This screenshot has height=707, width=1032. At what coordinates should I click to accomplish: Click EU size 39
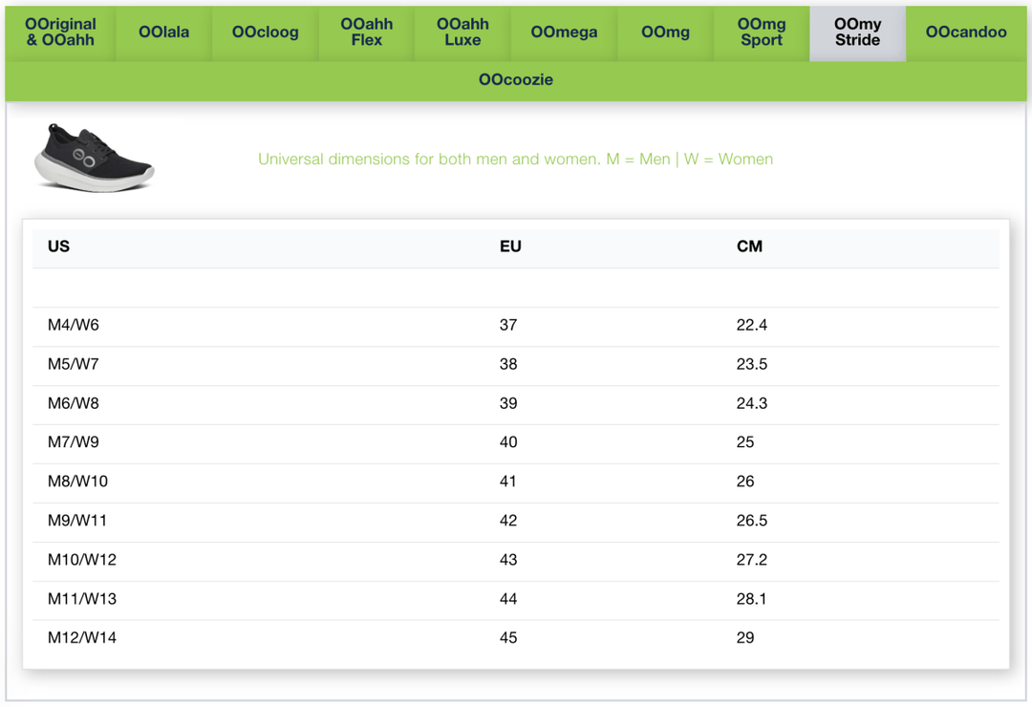[x=508, y=403]
